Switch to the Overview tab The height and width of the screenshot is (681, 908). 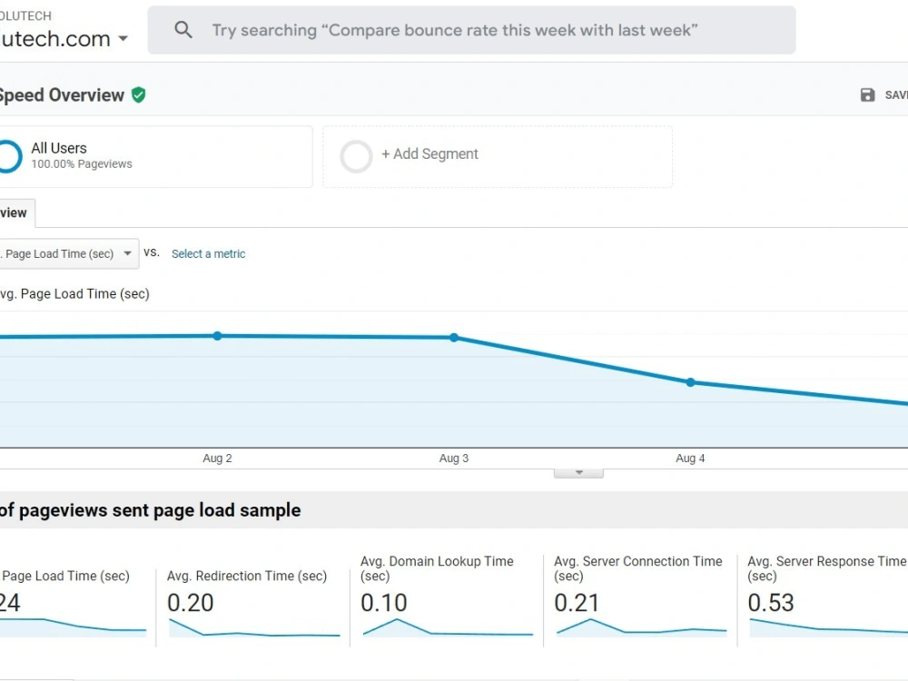pos(13,212)
